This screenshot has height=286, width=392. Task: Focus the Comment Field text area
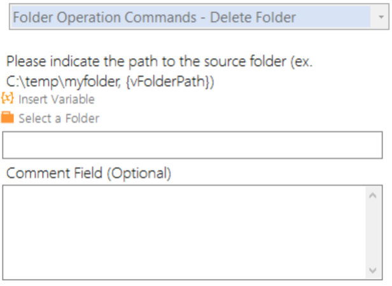pyautogui.click(x=184, y=233)
